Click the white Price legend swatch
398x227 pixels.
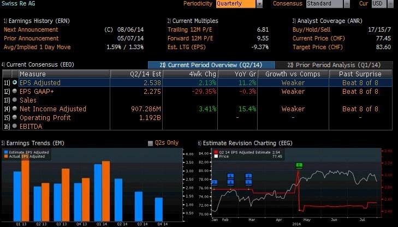[216, 156]
